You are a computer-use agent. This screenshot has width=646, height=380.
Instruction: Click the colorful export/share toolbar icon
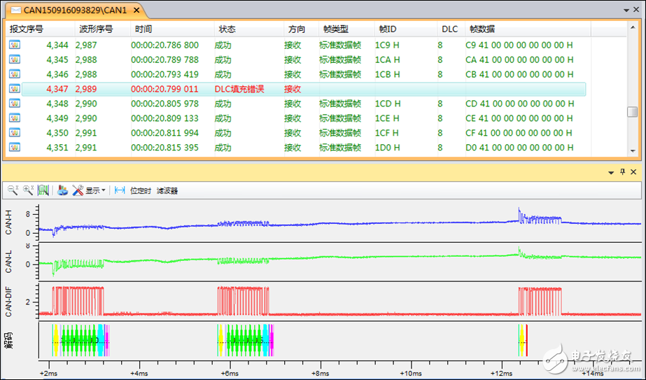pos(62,190)
